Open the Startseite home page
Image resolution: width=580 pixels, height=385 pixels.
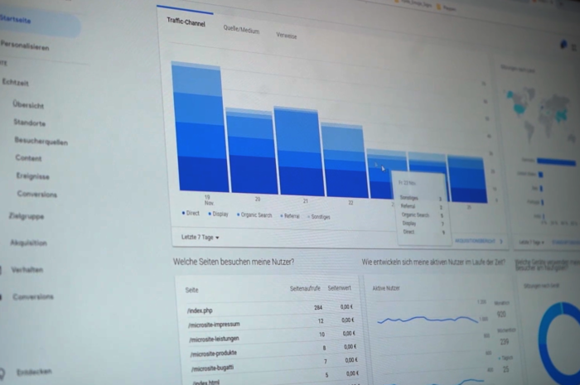[17, 19]
